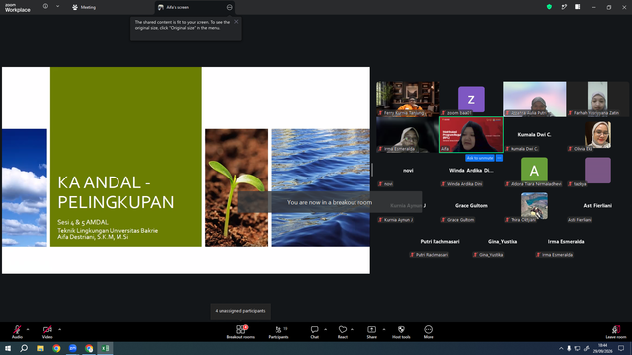Unmute microphone with the Audio button

[x=17, y=331]
